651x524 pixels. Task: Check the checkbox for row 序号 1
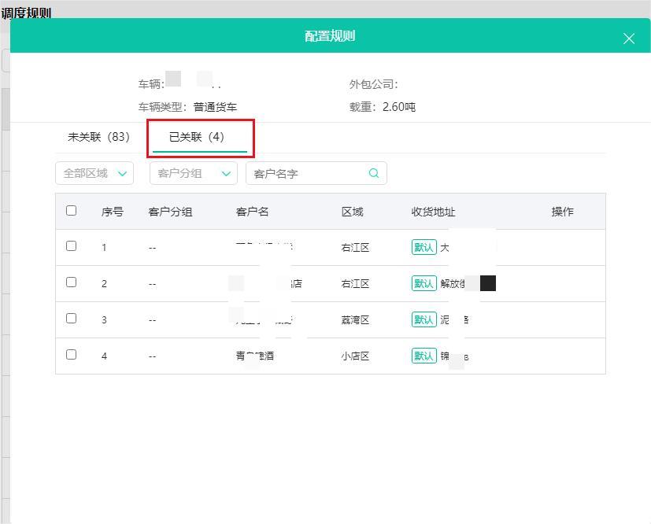pos(72,245)
